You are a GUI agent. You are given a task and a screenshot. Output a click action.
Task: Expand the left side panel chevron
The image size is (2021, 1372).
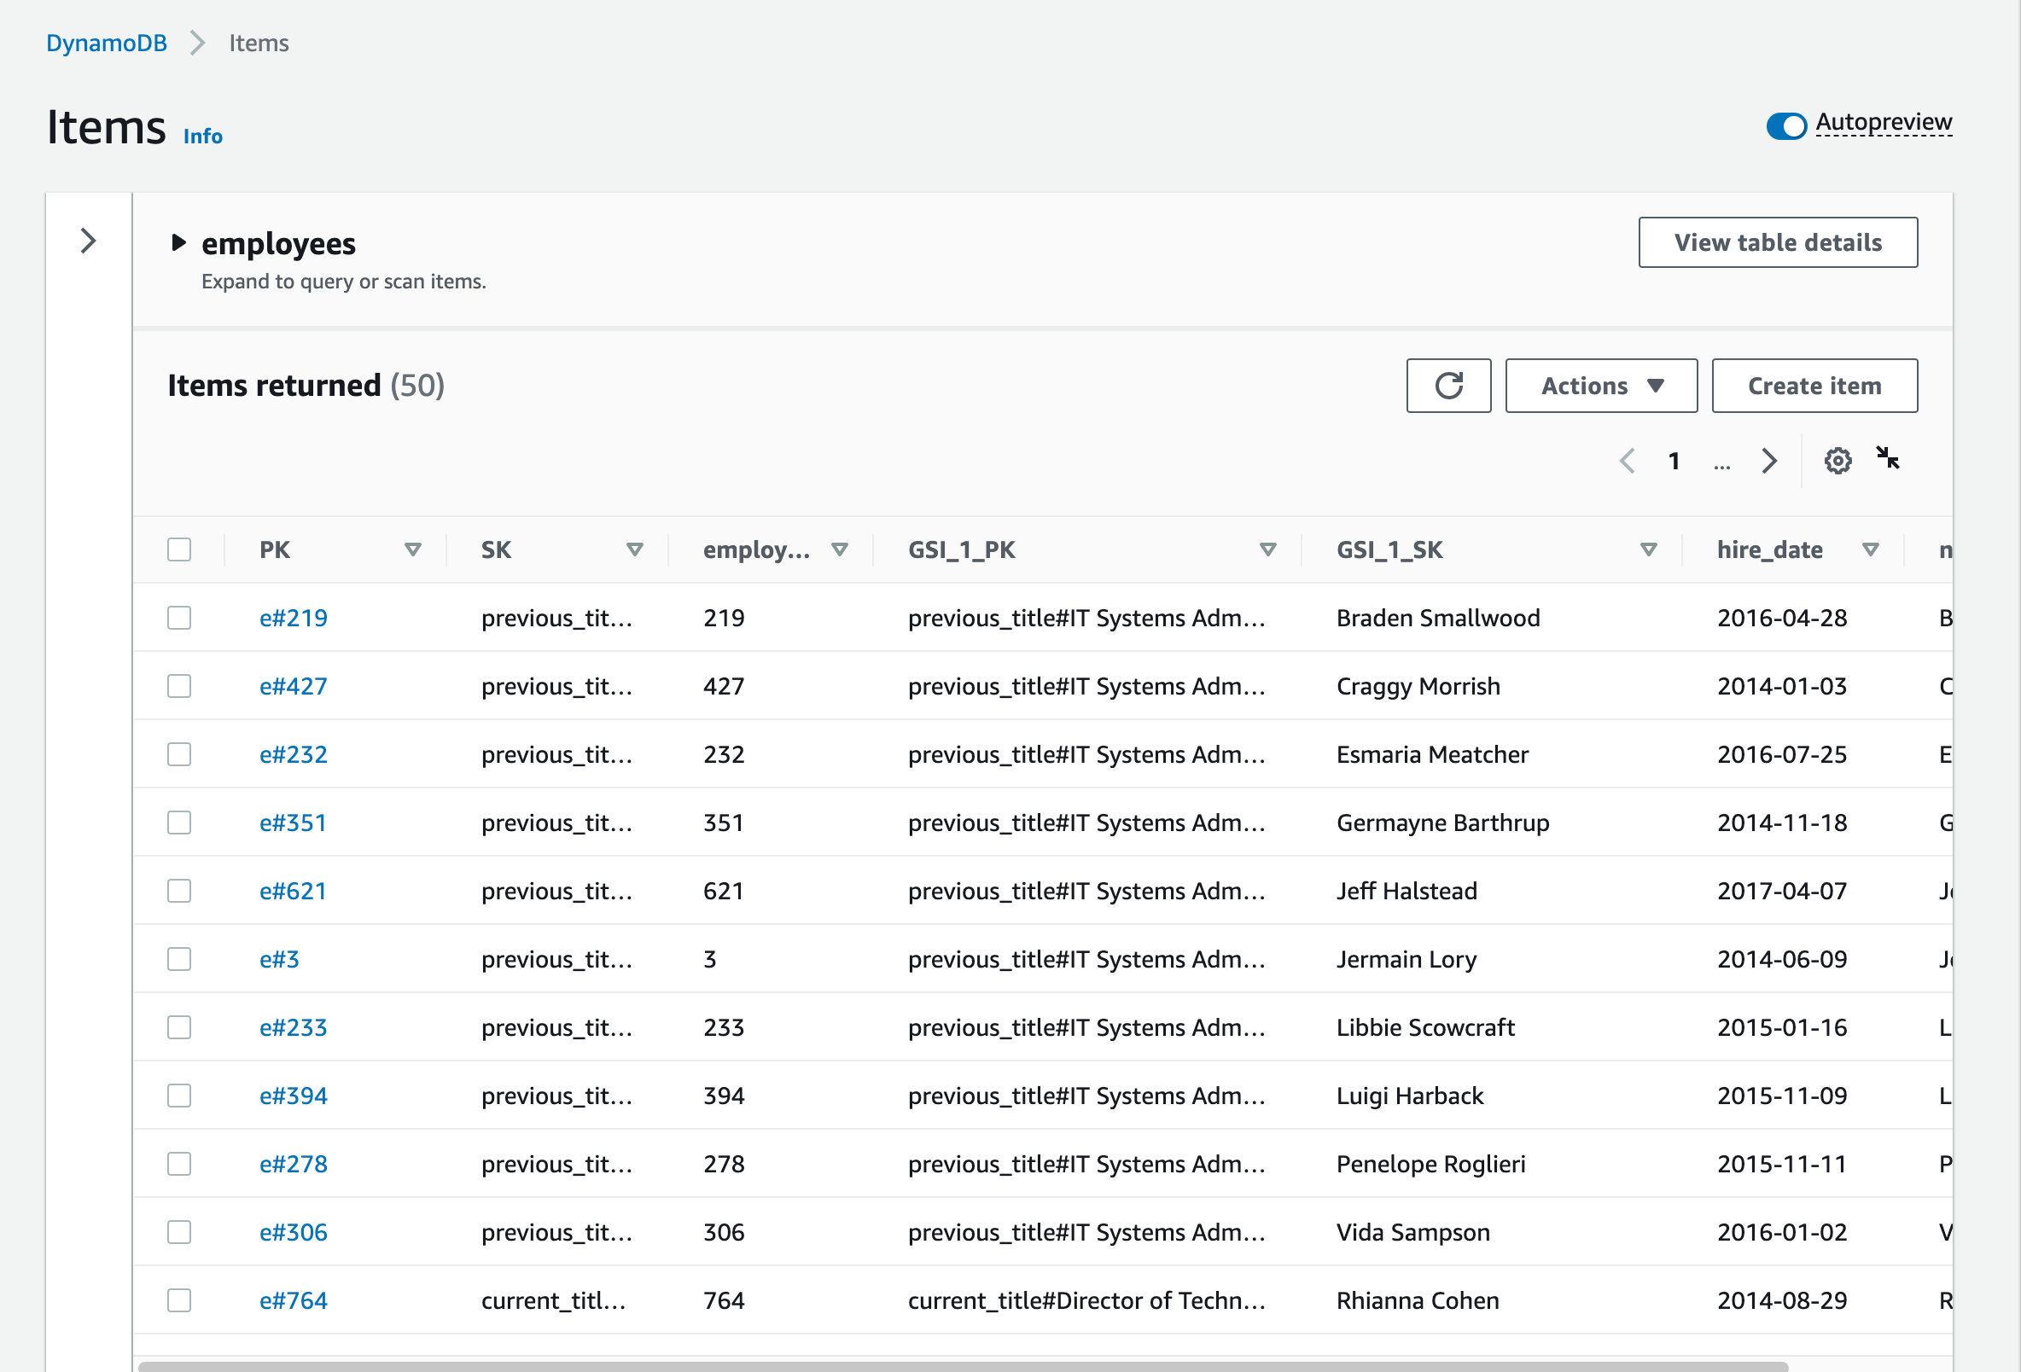pyautogui.click(x=88, y=241)
